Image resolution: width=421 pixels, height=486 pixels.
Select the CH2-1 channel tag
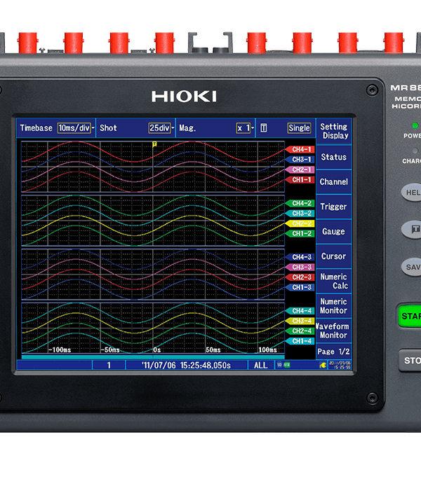tap(300, 169)
